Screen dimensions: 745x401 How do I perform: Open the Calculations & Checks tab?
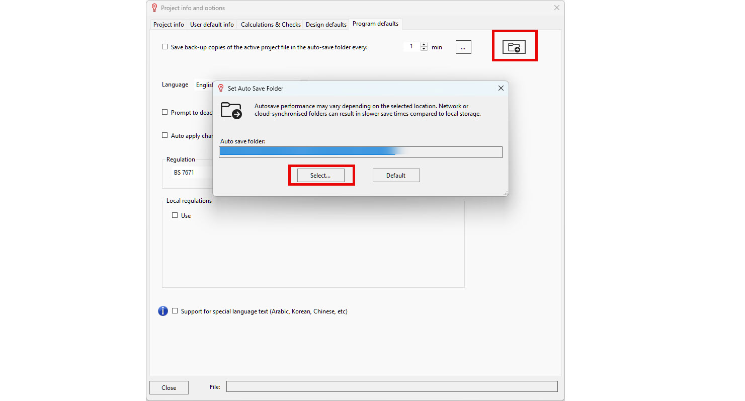tap(271, 25)
